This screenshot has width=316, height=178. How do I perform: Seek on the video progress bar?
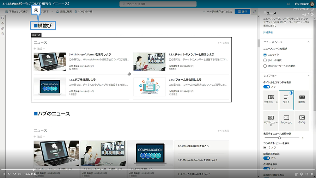158,170
